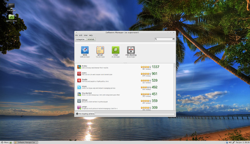Click the star rating in Skype row
This screenshot has width=250, height=144.
click(x=146, y=87)
